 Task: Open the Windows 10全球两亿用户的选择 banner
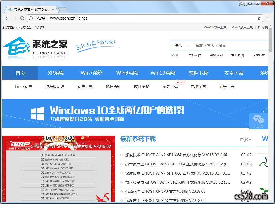click(135, 113)
